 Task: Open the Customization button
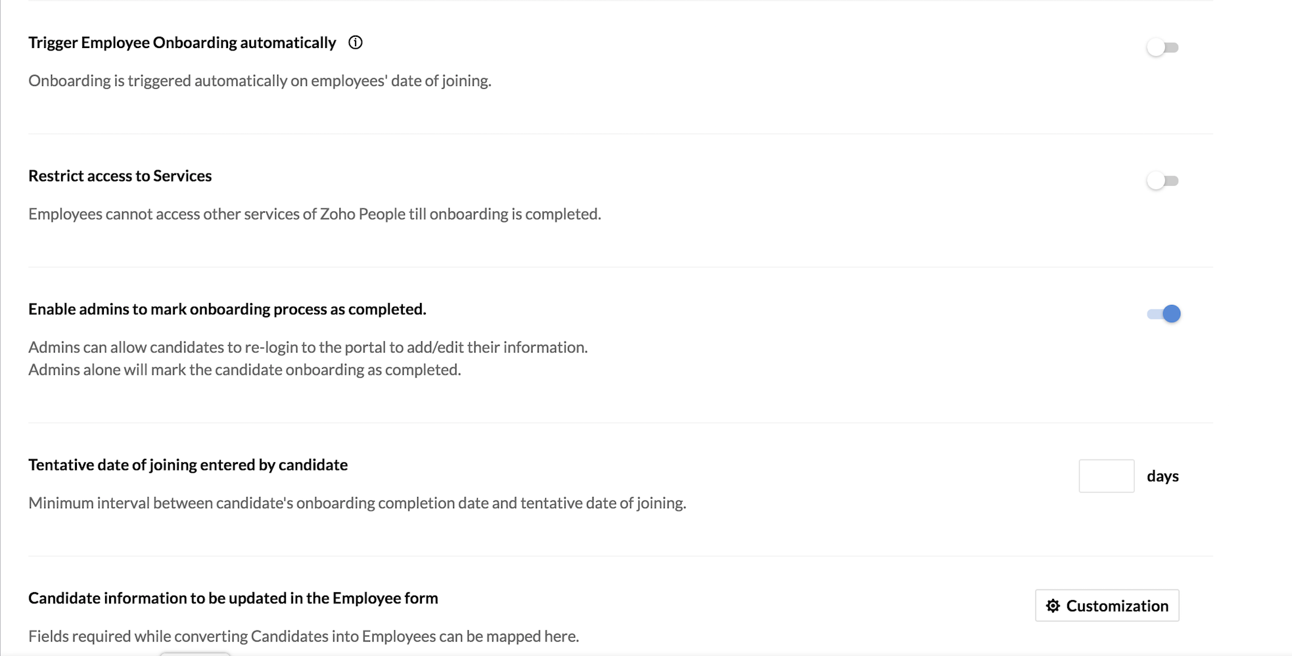[1107, 605]
